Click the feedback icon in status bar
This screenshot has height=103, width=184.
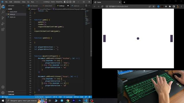86,97
